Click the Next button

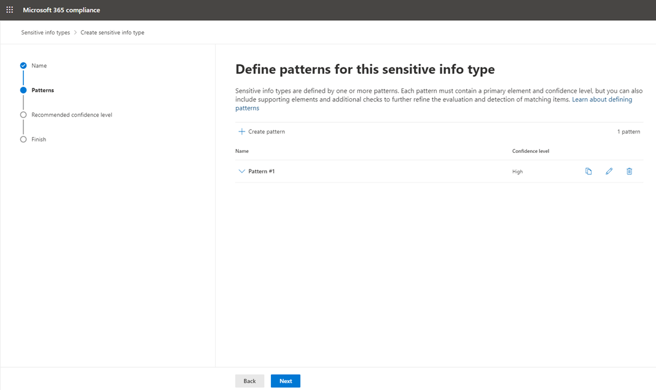click(x=286, y=381)
